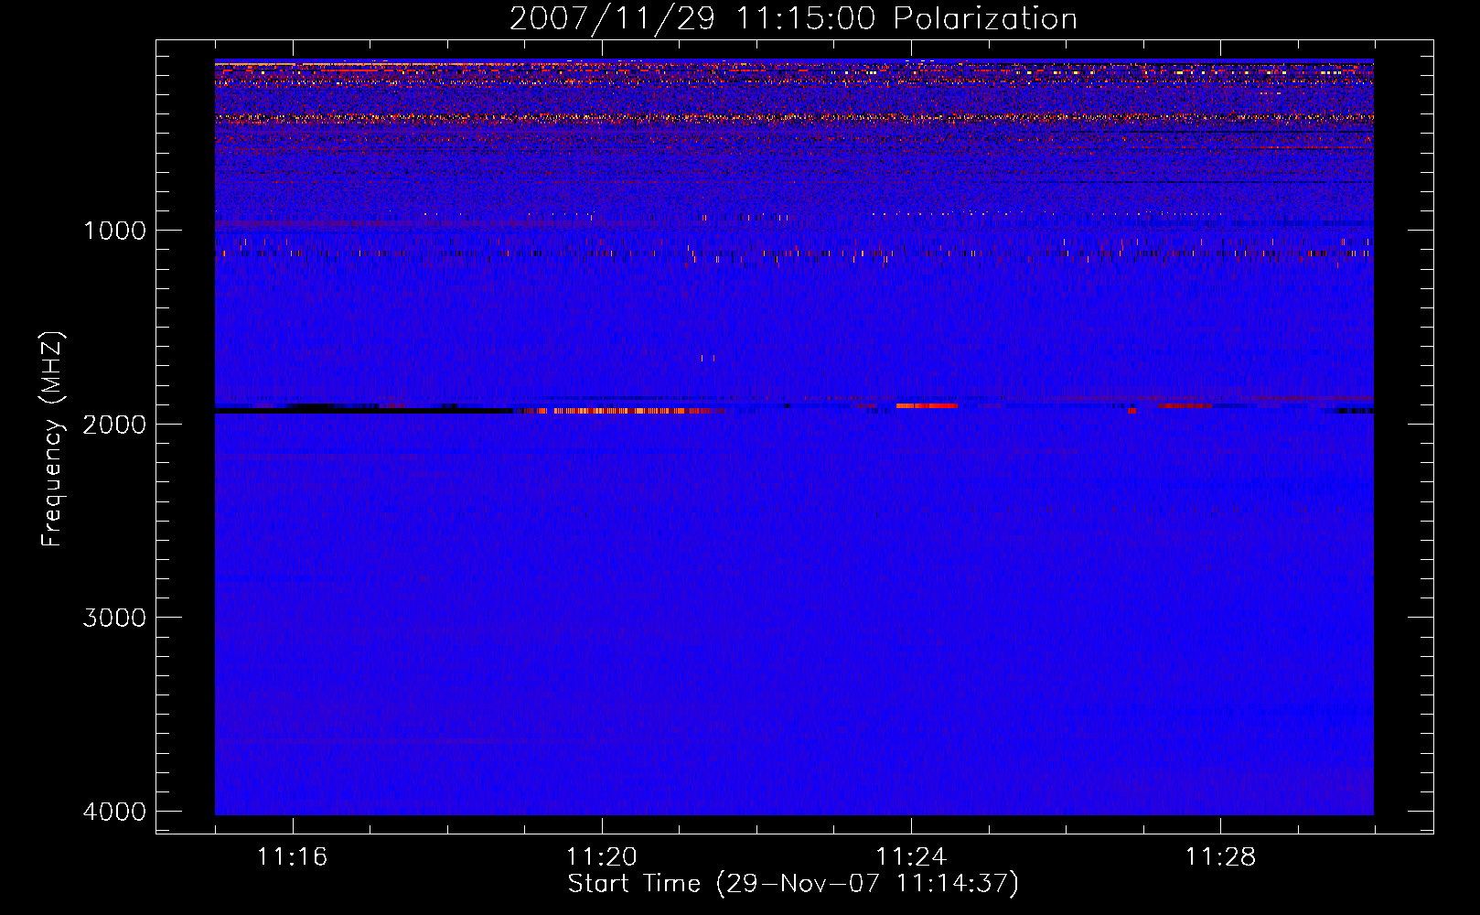Click the red burst near 11:24 at 1900 MHz
The image size is (1480, 915).
pos(927,405)
